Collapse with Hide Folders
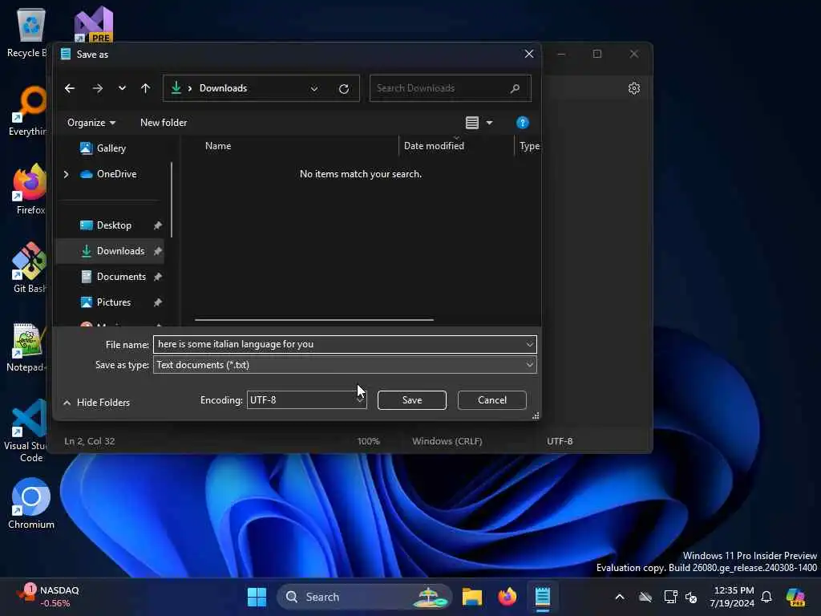Viewport: 821px width, 616px height. tap(96, 403)
